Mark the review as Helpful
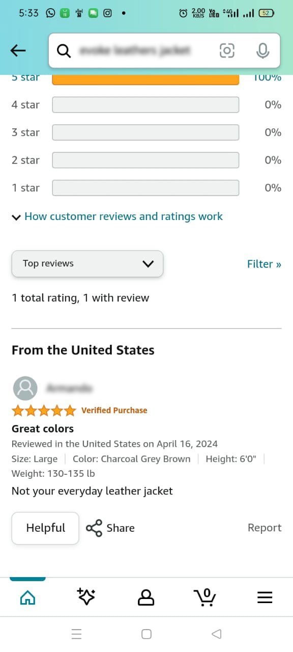Viewport: 293px width, 652px height. click(45, 528)
